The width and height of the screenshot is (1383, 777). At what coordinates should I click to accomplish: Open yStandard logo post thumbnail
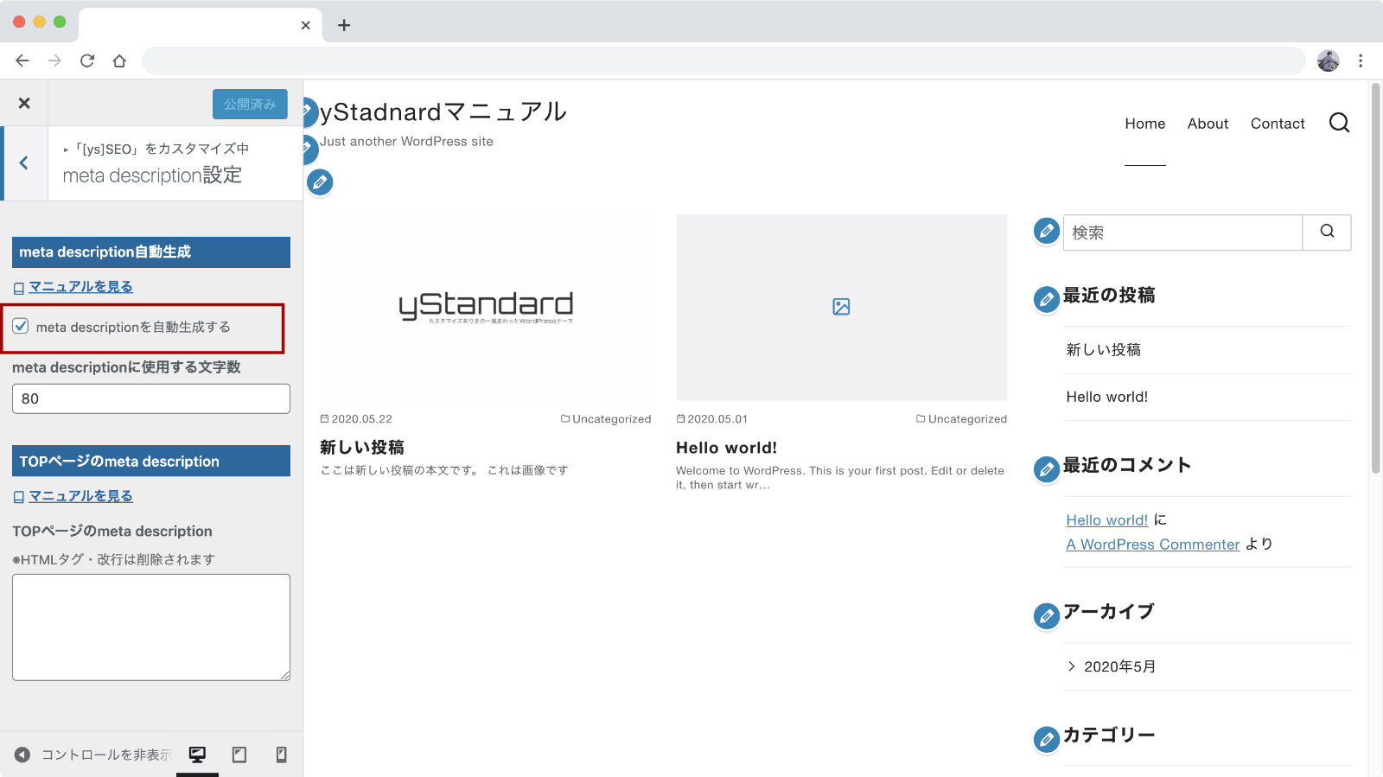click(486, 307)
